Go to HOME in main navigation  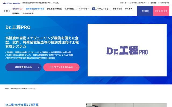pos(7,11)
